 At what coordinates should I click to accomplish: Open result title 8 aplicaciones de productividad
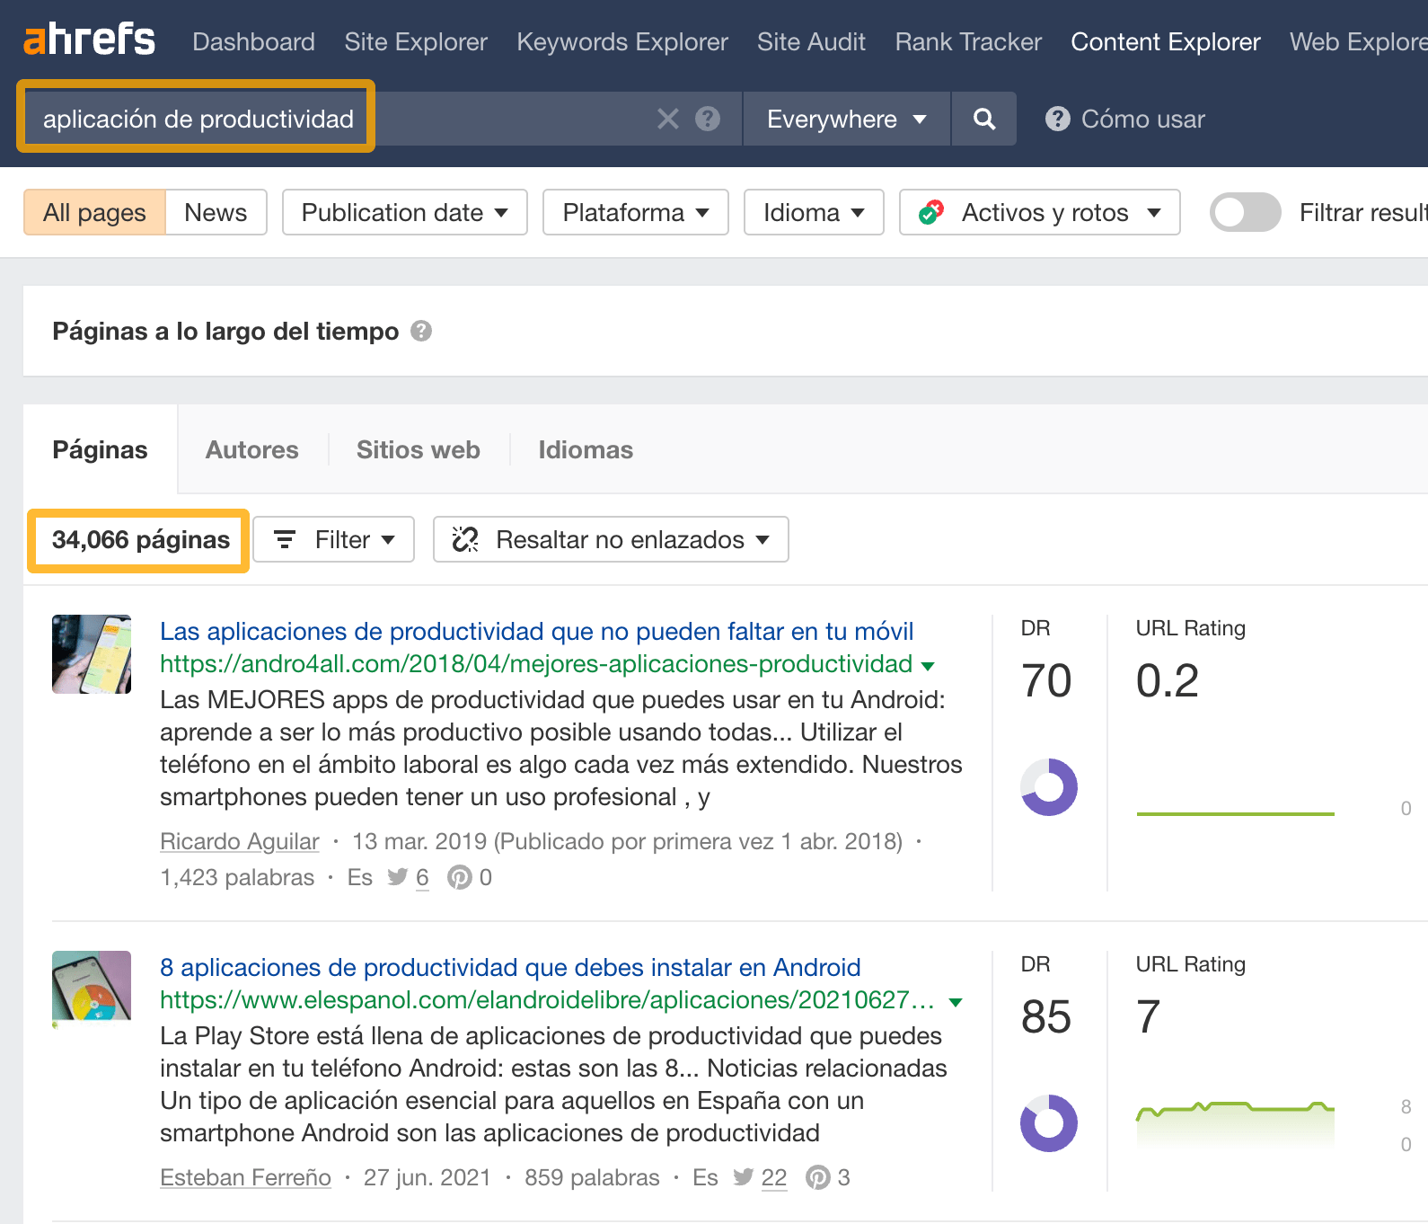(510, 967)
